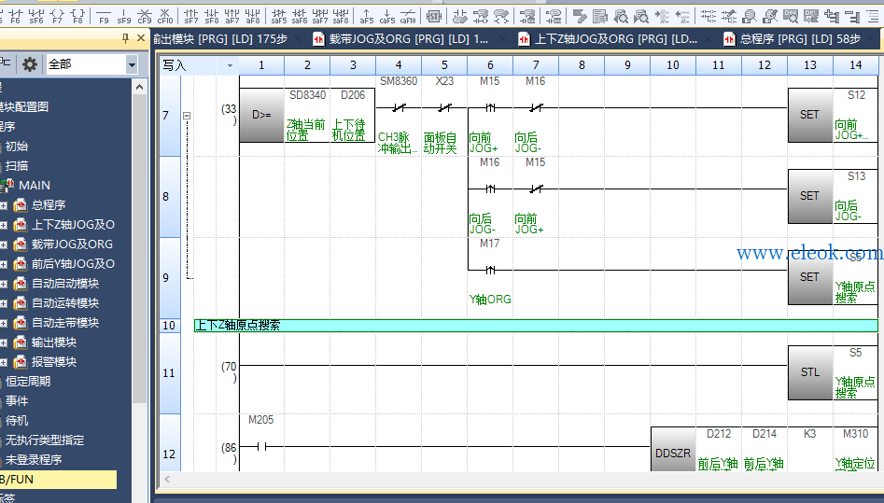The width and height of the screenshot is (884, 503).
Task: Select the sF6 closed branch contact tool
Action: (36, 16)
